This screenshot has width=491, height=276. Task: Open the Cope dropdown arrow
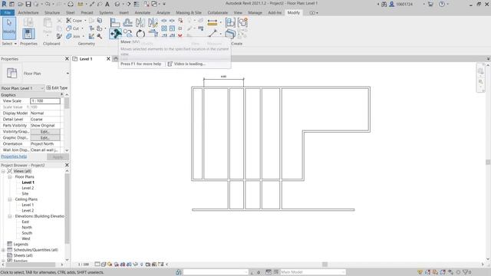click(x=85, y=21)
